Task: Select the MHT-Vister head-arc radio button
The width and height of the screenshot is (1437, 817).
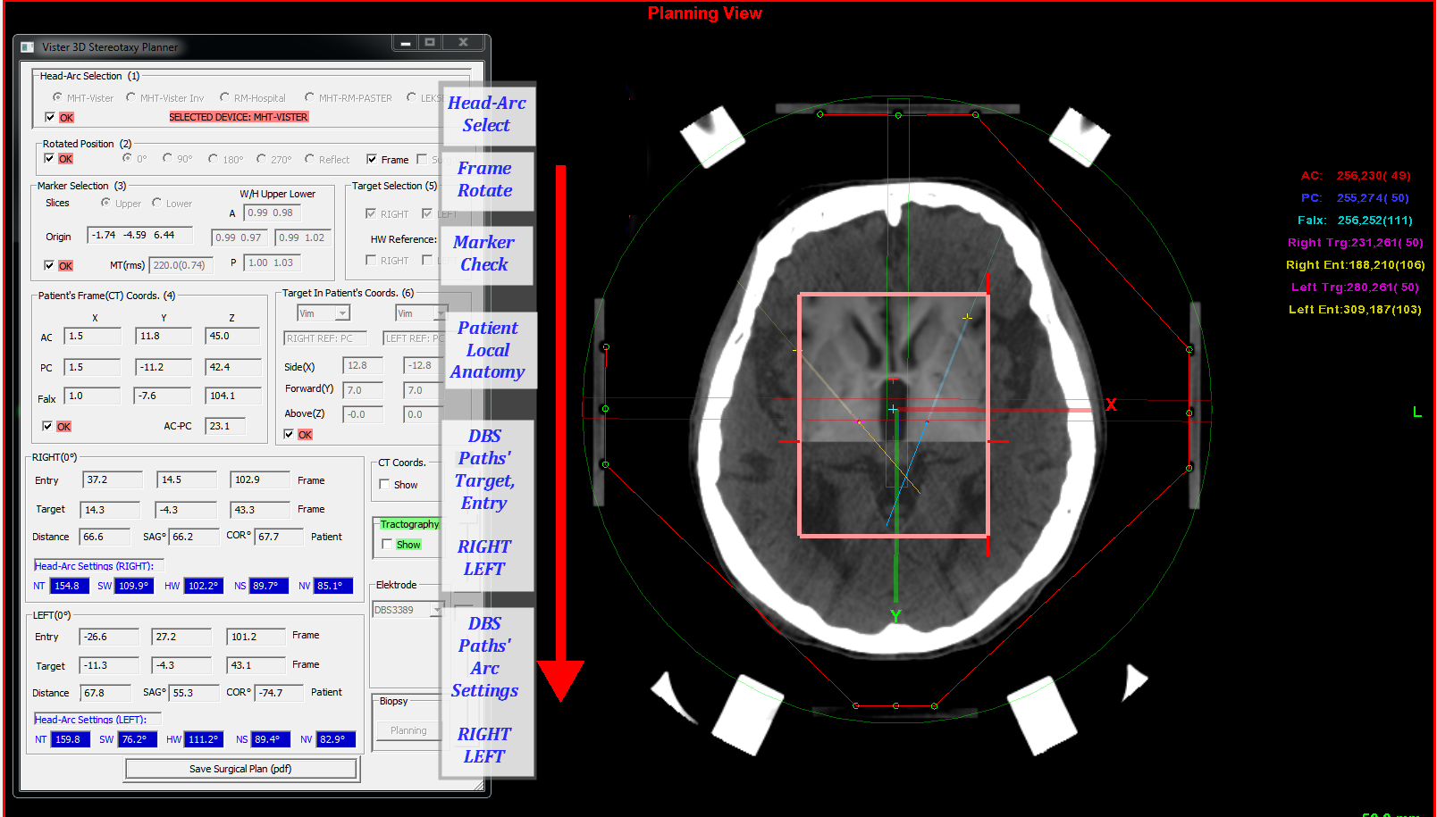Action: [57, 97]
